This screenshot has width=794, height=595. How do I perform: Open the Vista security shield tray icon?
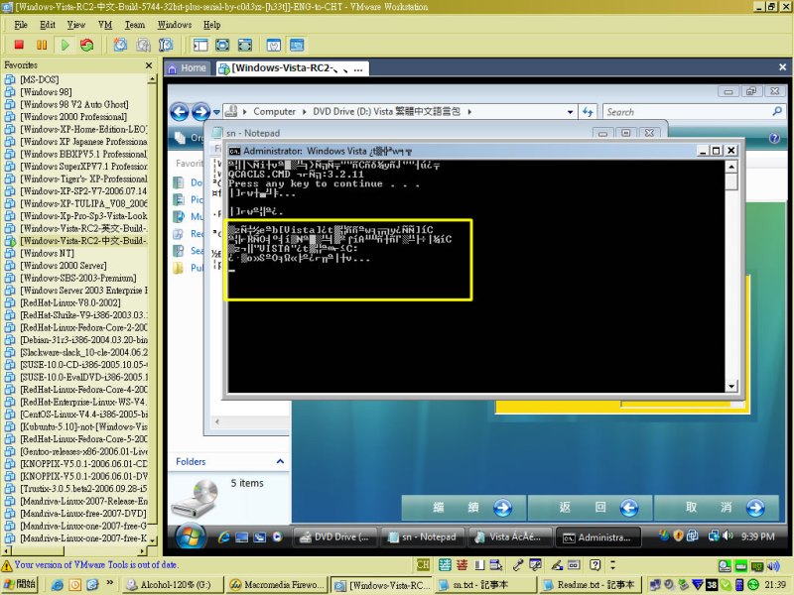coord(678,535)
